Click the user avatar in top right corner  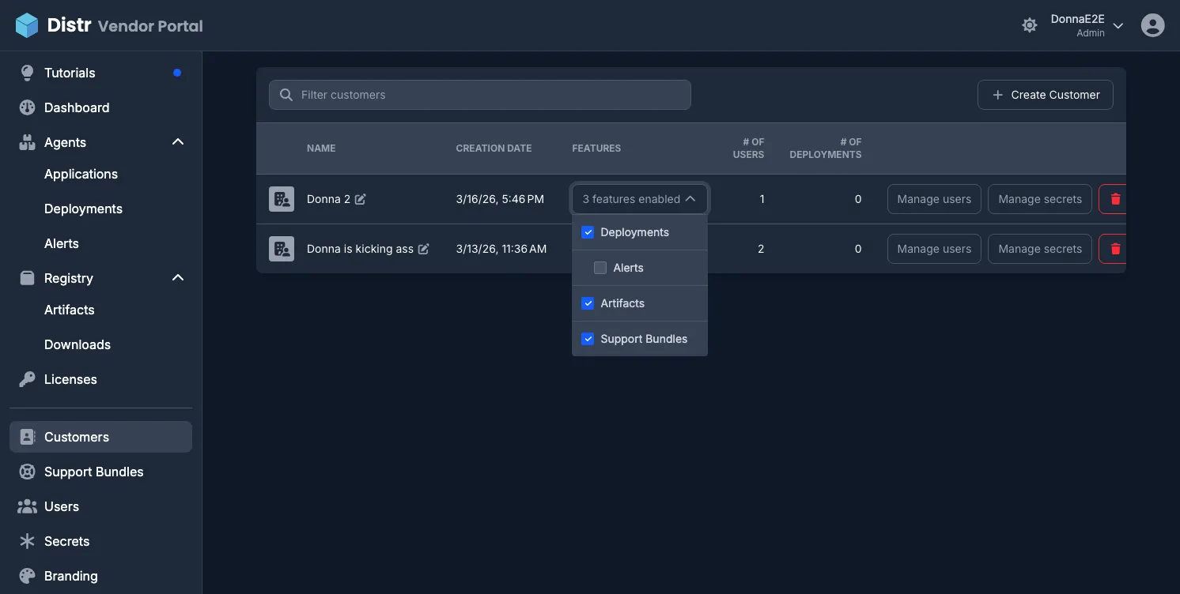[x=1152, y=24]
